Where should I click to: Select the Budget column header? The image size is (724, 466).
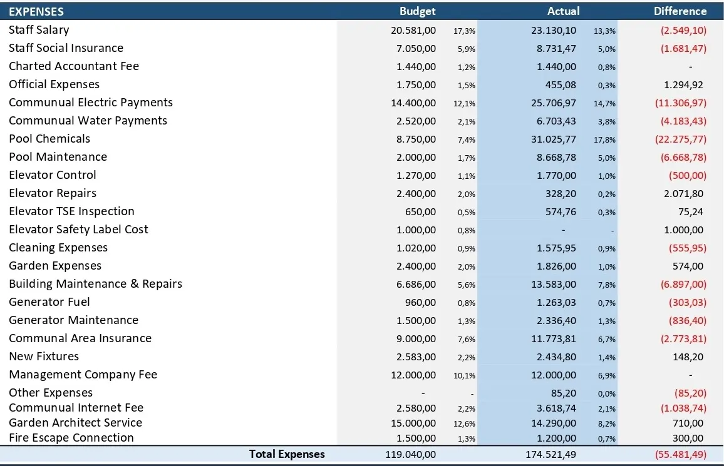417,11
